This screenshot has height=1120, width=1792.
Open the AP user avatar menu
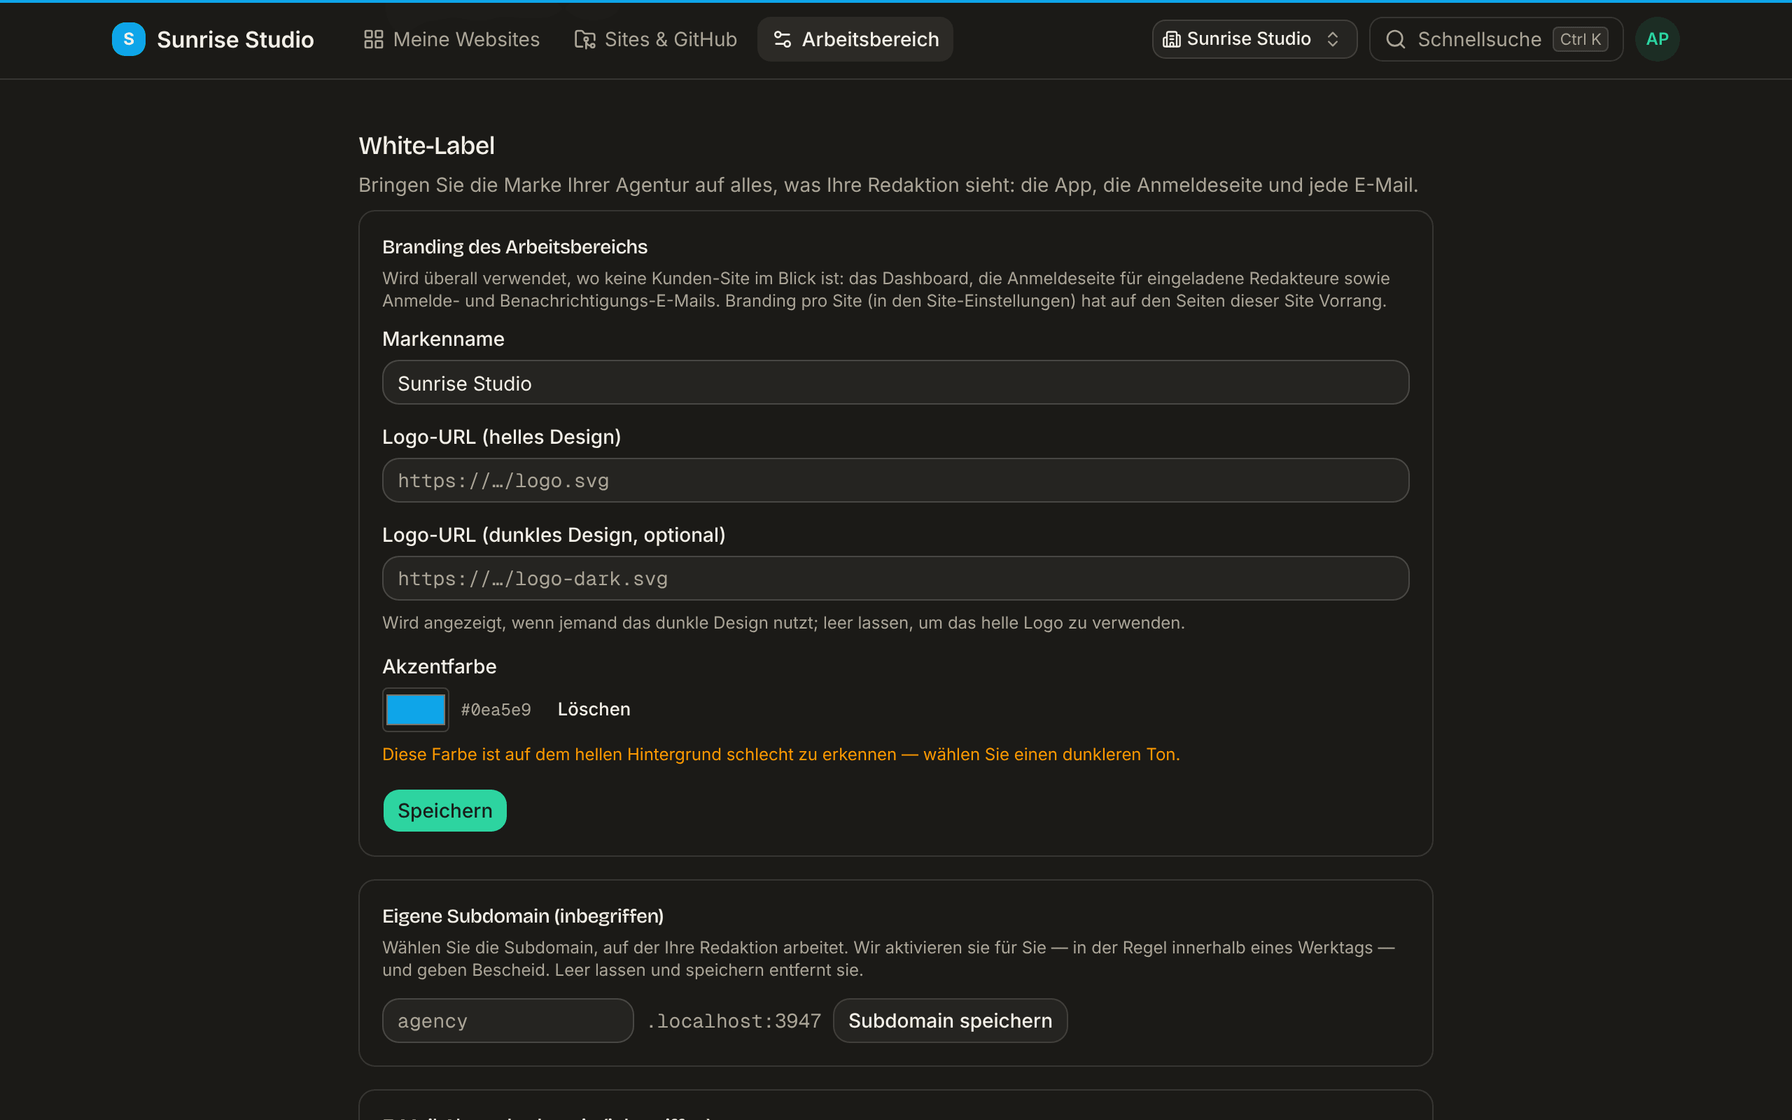pyautogui.click(x=1657, y=39)
